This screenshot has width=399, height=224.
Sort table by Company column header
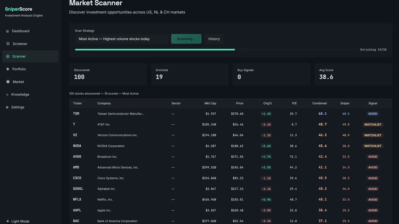click(104, 103)
